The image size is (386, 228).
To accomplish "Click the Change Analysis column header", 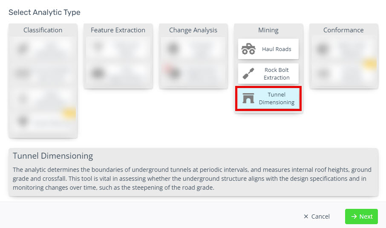I will 193,30.
